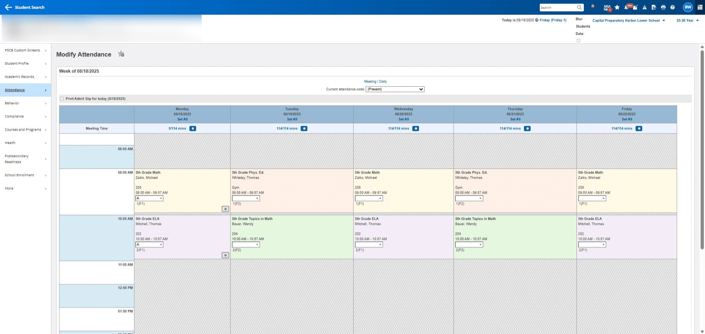Open Friday 5th Grade Math attendance dropdown
The width and height of the screenshot is (705, 334).
pyautogui.click(x=592, y=198)
